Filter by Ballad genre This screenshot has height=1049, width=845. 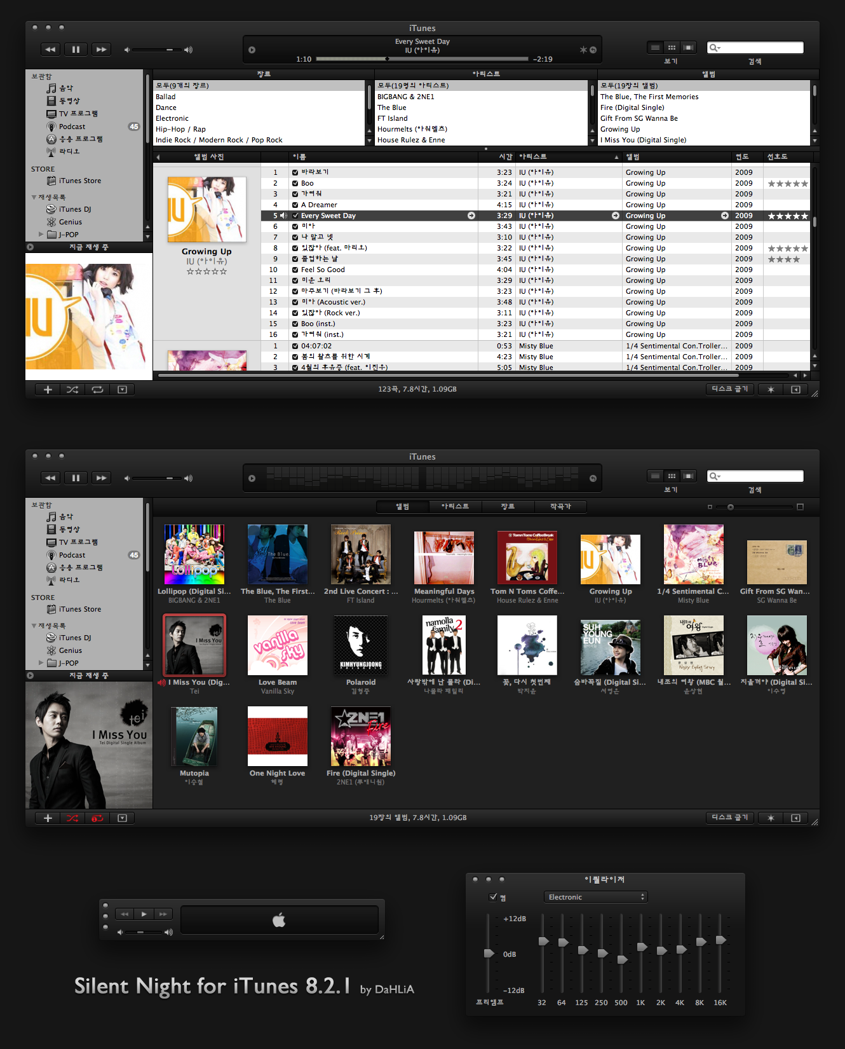[x=259, y=97]
